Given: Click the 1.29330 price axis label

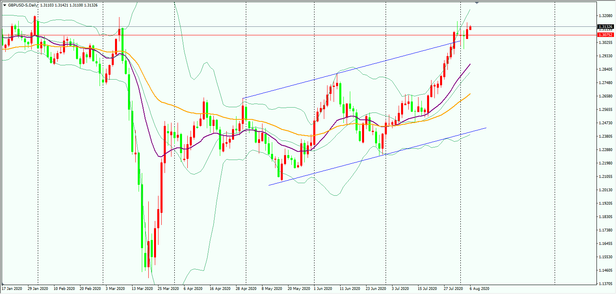Looking at the screenshot, I should point(605,56).
